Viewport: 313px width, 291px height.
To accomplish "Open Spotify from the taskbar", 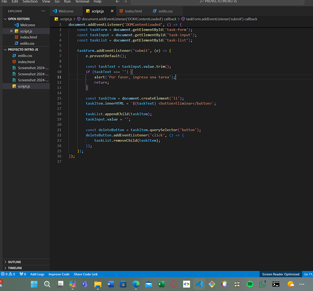I will pyautogui.click(x=250, y=284).
